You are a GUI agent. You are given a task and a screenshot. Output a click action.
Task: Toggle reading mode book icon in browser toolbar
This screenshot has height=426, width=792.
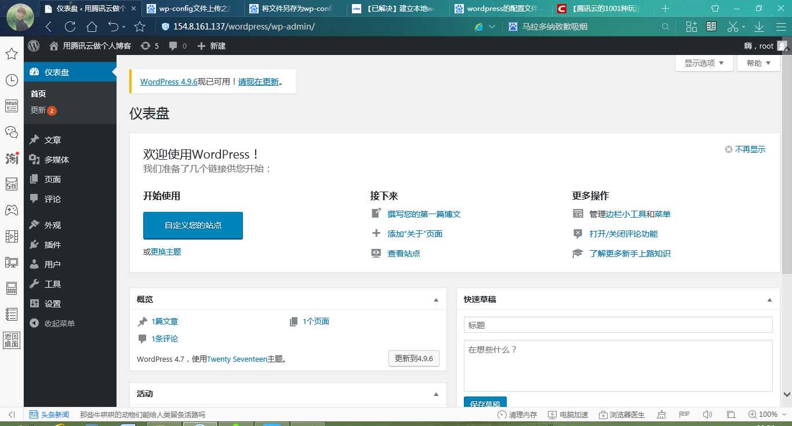(x=711, y=27)
